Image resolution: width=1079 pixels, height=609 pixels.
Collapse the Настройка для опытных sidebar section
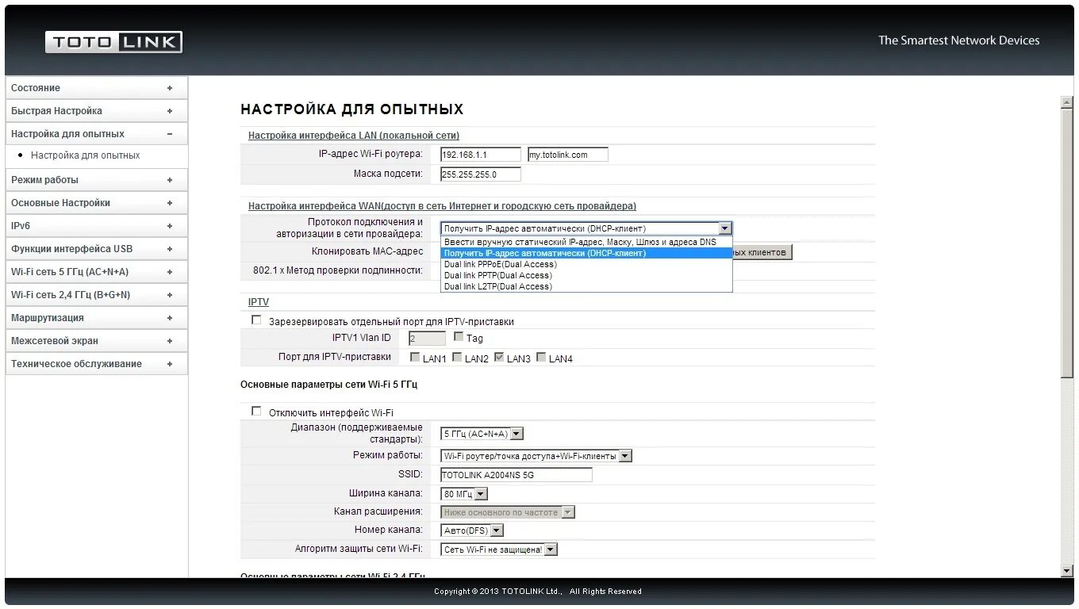97,134
